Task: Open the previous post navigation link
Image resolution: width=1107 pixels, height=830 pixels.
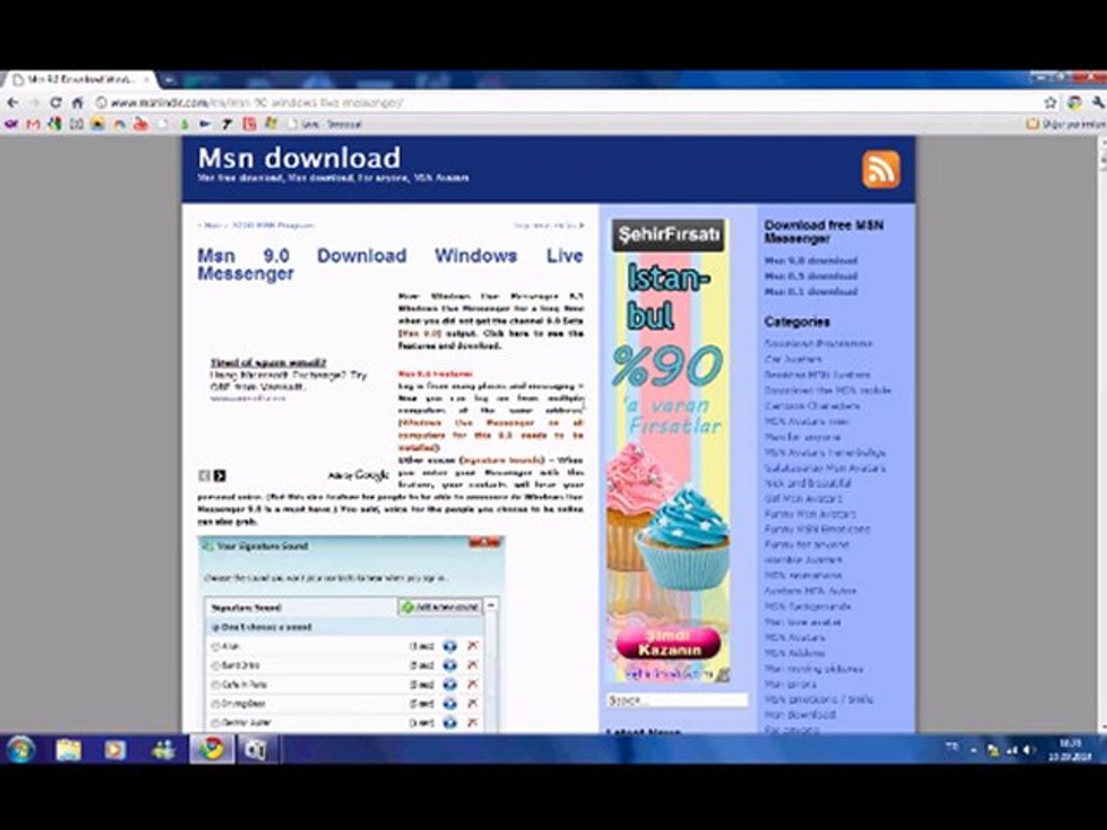Action: click(x=256, y=225)
